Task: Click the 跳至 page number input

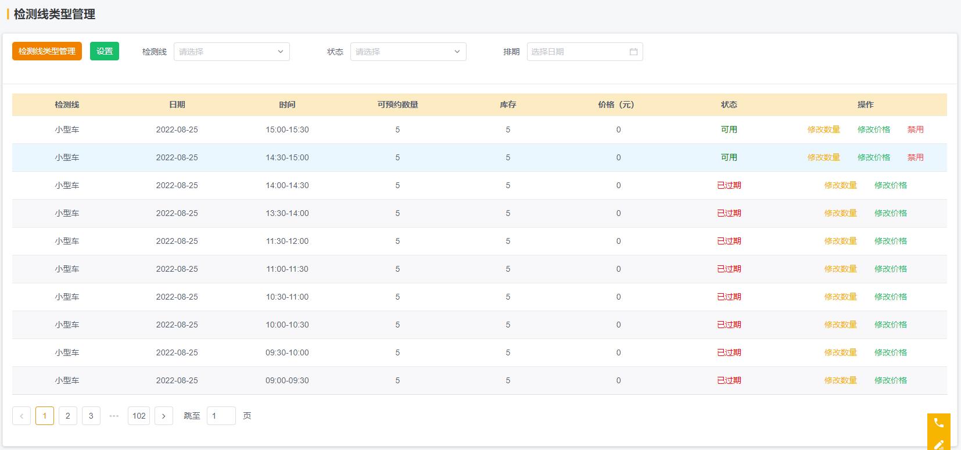Action: pos(221,416)
